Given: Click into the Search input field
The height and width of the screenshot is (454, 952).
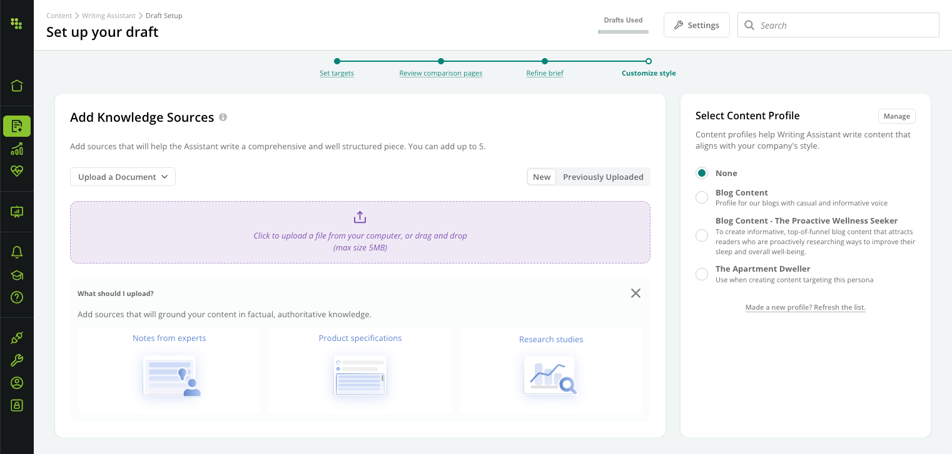Looking at the screenshot, I should [x=838, y=25].
